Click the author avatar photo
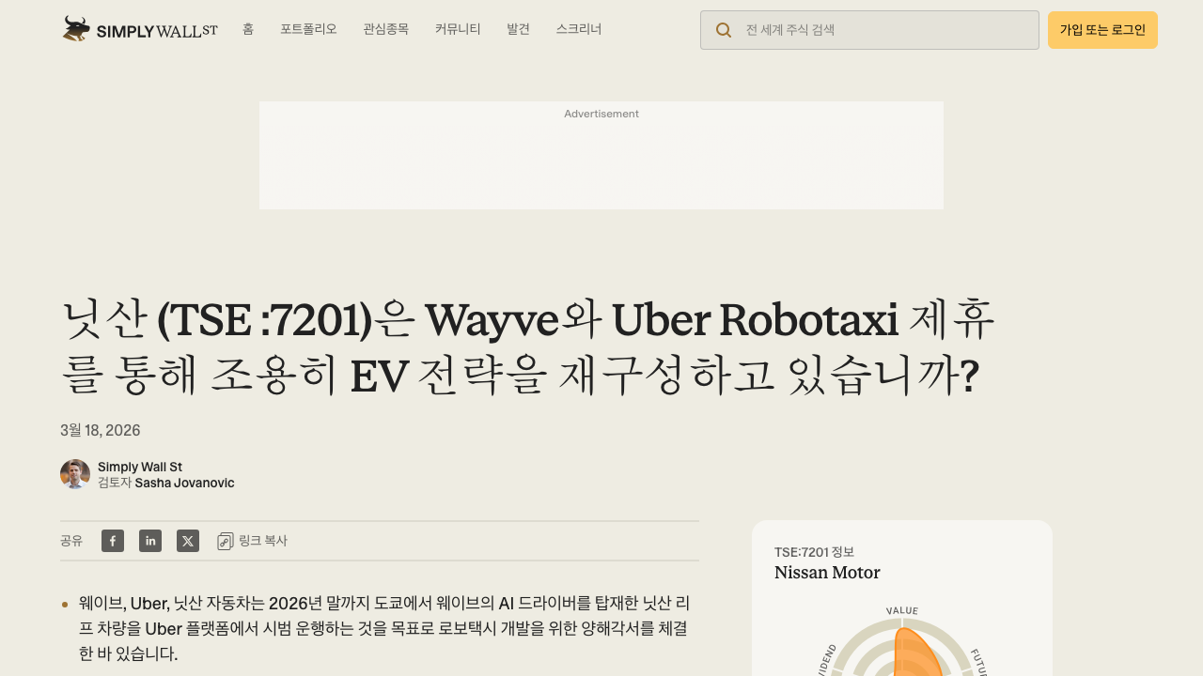The image size is (1203, 676). [75, 474]
